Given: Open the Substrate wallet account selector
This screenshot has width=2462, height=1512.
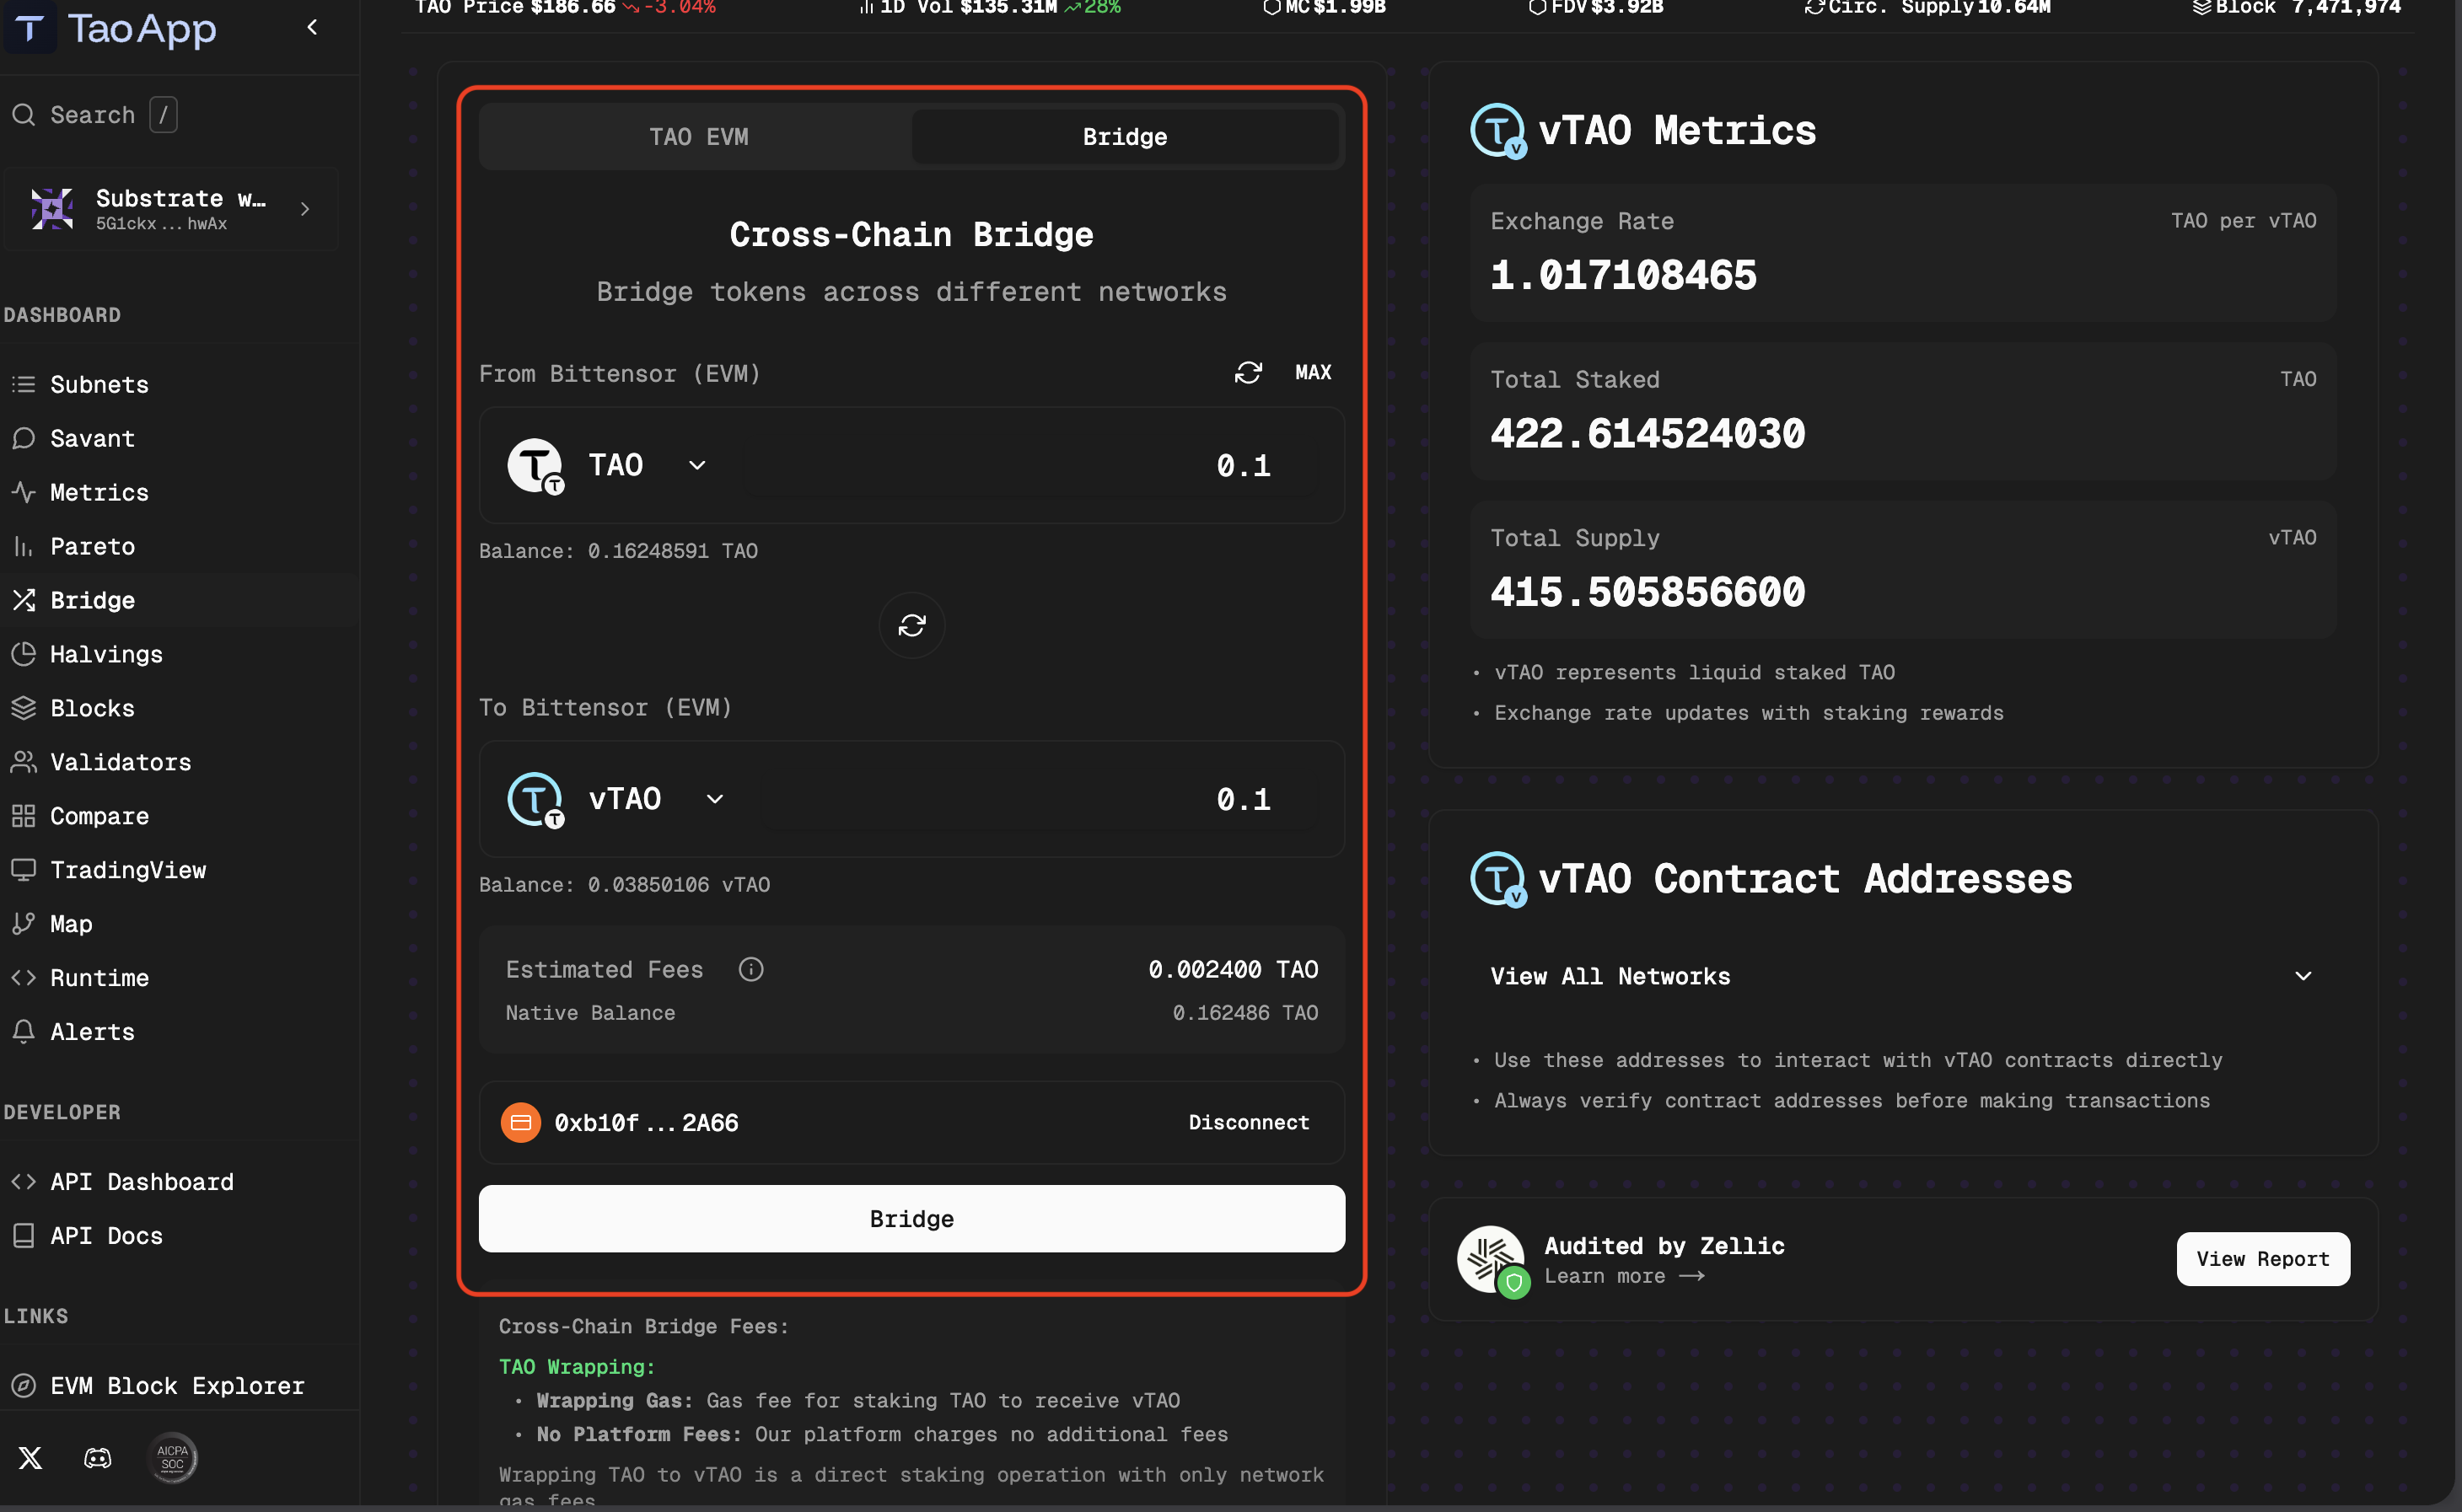Looking at the screenshot, I should point(172,209).
